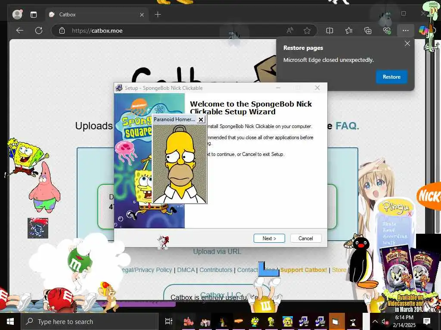441x330 pixels.
Task: Open the Support Catbox! link
Action: pyautogui.click(x=304, y=270)
